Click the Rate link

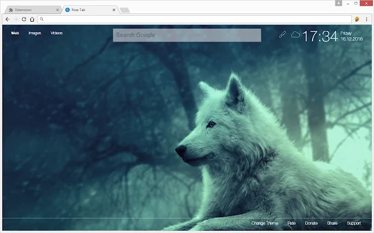pyautogui.click(x=292, y=223)
